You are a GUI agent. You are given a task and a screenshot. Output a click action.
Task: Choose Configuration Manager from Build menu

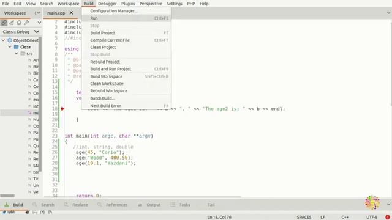point(126,11)
